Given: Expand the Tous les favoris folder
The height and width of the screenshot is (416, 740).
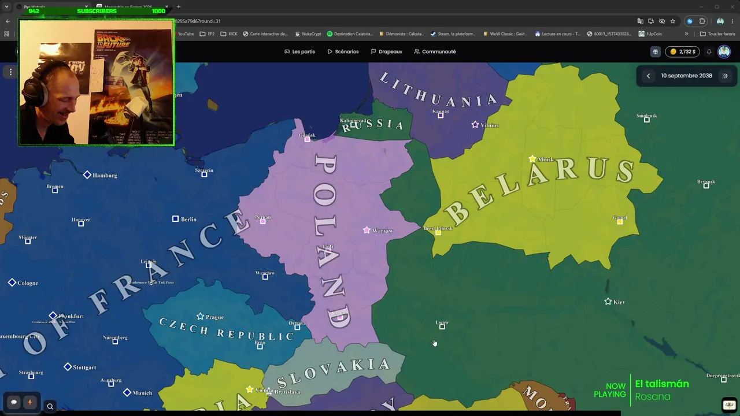Looking at the screenshot, I should [x=717, y=34].
